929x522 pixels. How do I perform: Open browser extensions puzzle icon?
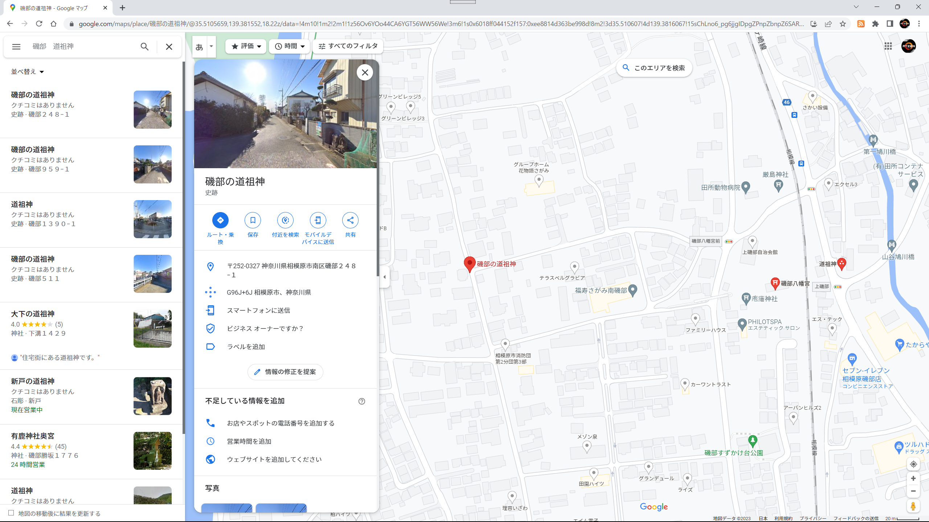[x=875, y=24]
